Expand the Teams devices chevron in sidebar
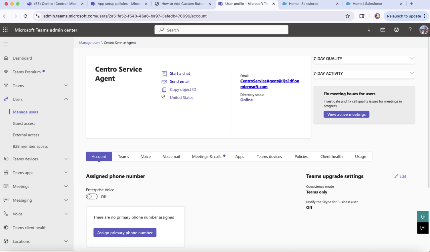The image size is (430, 252). pos(66,159)
